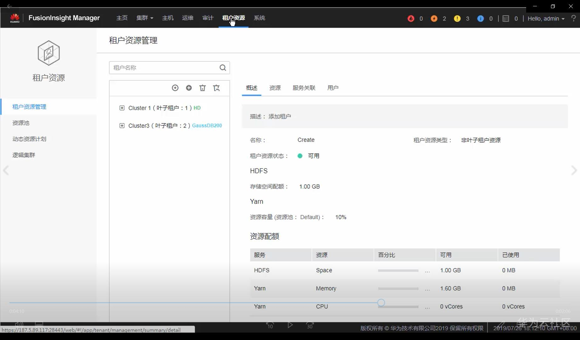Select 租户资源管理 in the sidebar
This screenshot has height=340, width=580.
click(29, 107)
